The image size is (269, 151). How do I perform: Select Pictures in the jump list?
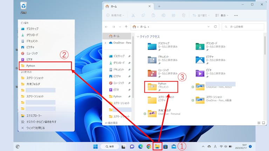[46, 47]
